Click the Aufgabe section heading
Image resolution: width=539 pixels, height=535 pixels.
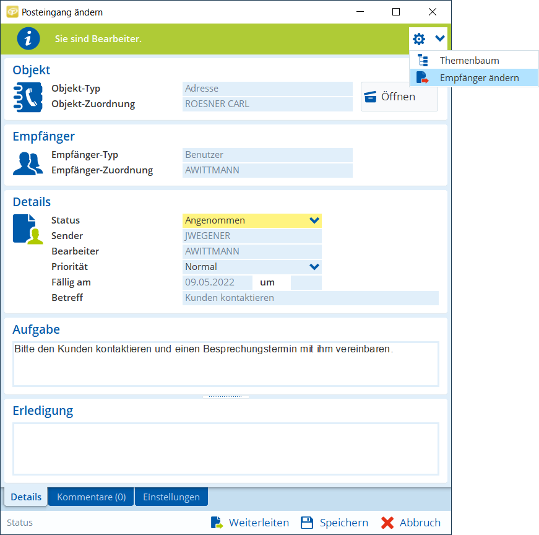click(x=36, y=329)
